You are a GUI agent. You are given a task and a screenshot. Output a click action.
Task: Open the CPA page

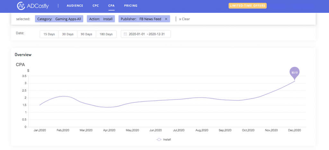(111, 6)
